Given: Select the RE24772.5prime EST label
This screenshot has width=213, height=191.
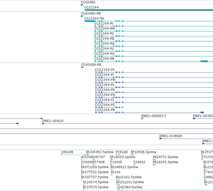Looking at the screenshot, I should click(165, 157).
